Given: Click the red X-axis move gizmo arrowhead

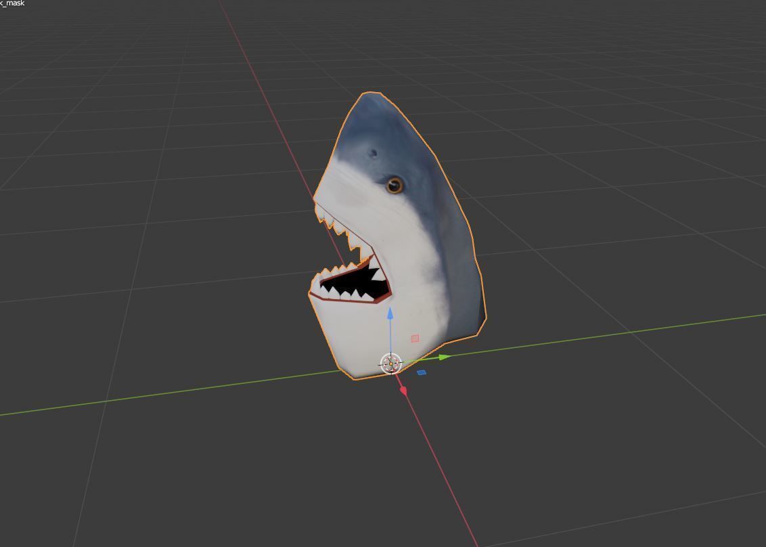Looking at the screenshot, I should [403, 391].
